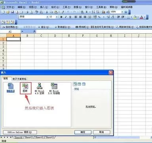Open the 格式 menu
152x143 pixels.
tap(55, 7)
